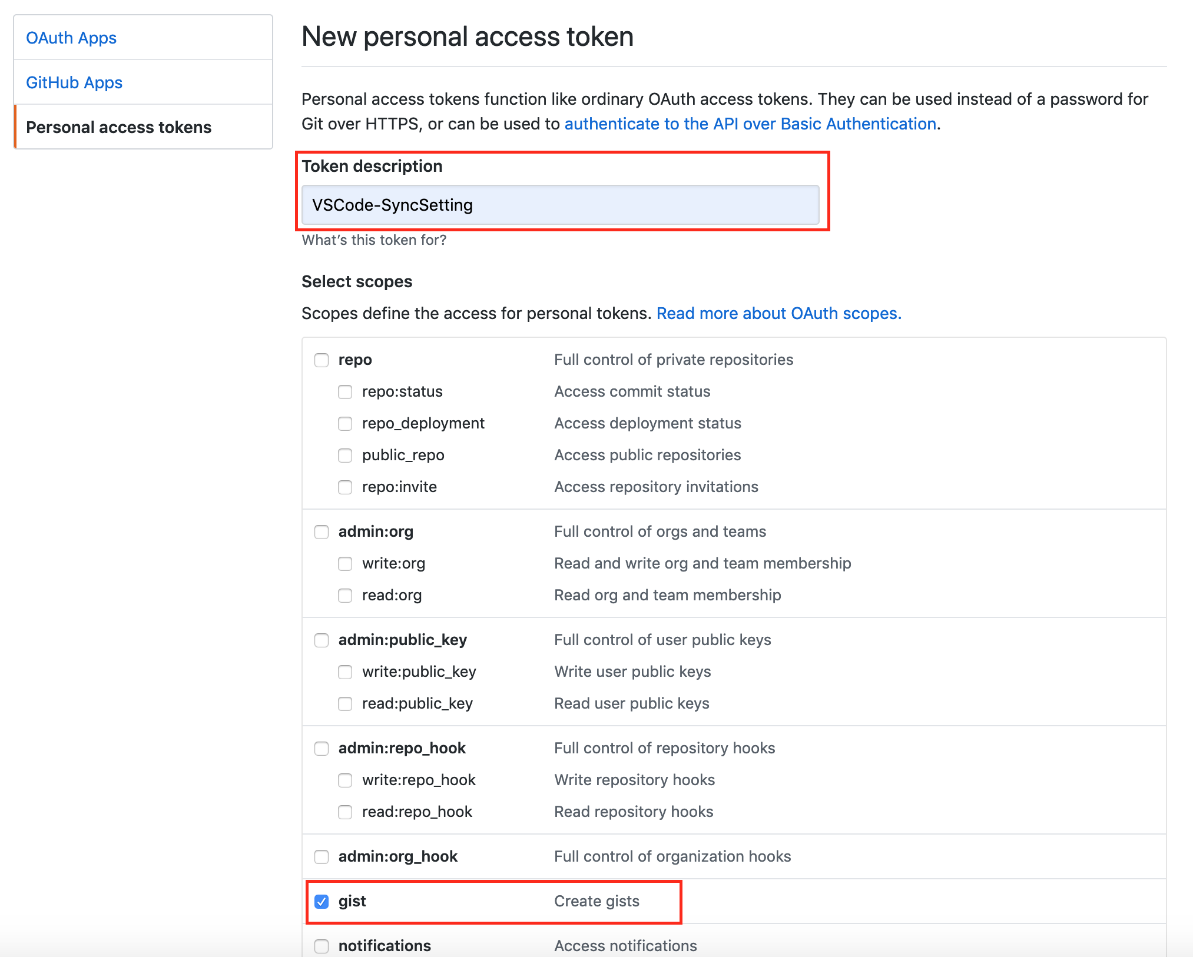Enable the repo_deployment scope
The height and width of the screenshot is (957, 1193).
(345, 423)
